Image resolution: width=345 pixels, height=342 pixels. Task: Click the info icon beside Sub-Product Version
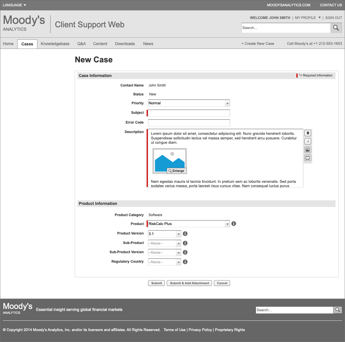(x=185, y=252)
